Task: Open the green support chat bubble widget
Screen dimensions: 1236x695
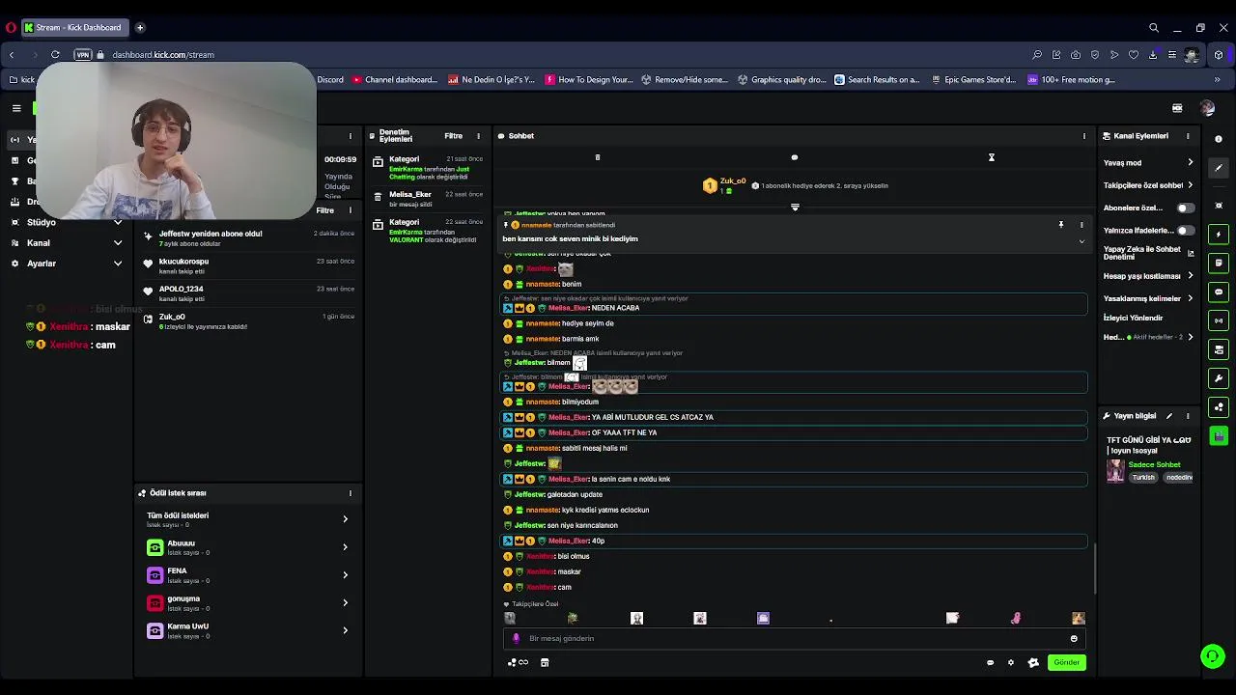Action: coord(1212,656)
